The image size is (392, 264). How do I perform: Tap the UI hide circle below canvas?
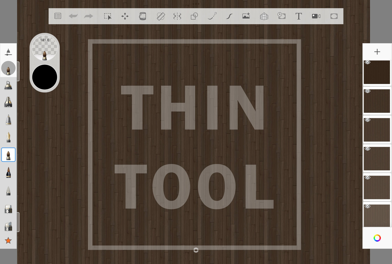click(x=196, y=250)
